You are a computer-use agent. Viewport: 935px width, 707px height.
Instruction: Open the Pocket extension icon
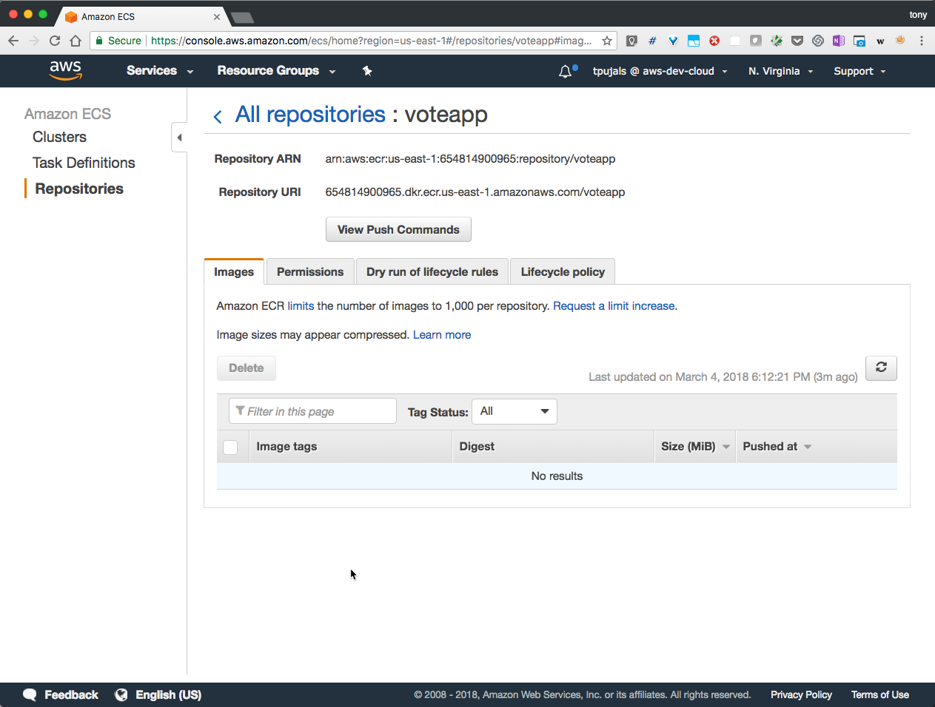point(797,41)
